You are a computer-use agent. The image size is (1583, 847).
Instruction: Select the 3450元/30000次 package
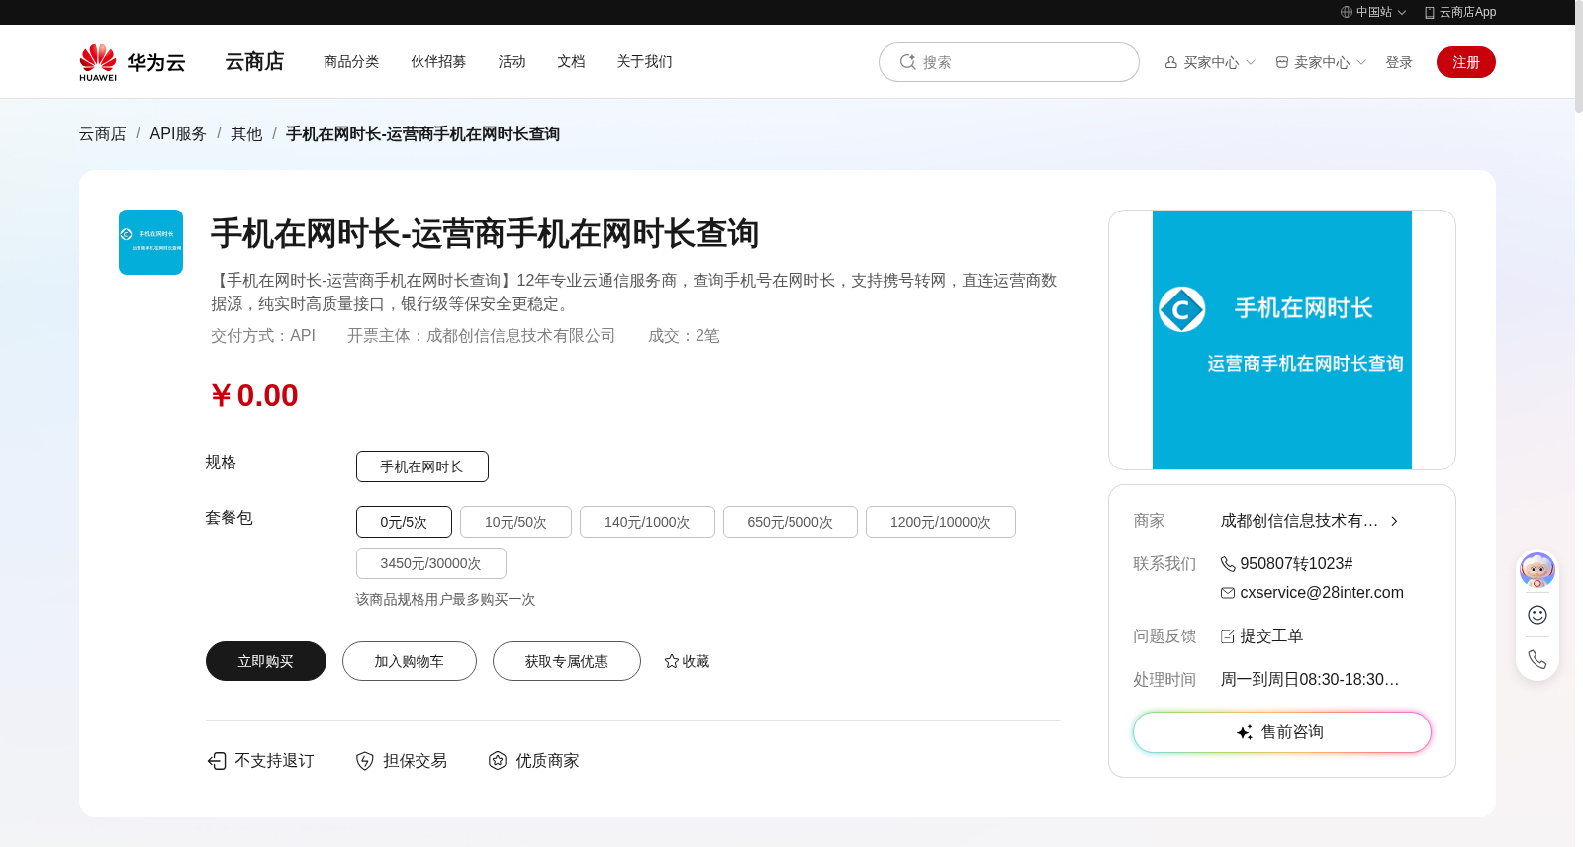coord(430,563)
